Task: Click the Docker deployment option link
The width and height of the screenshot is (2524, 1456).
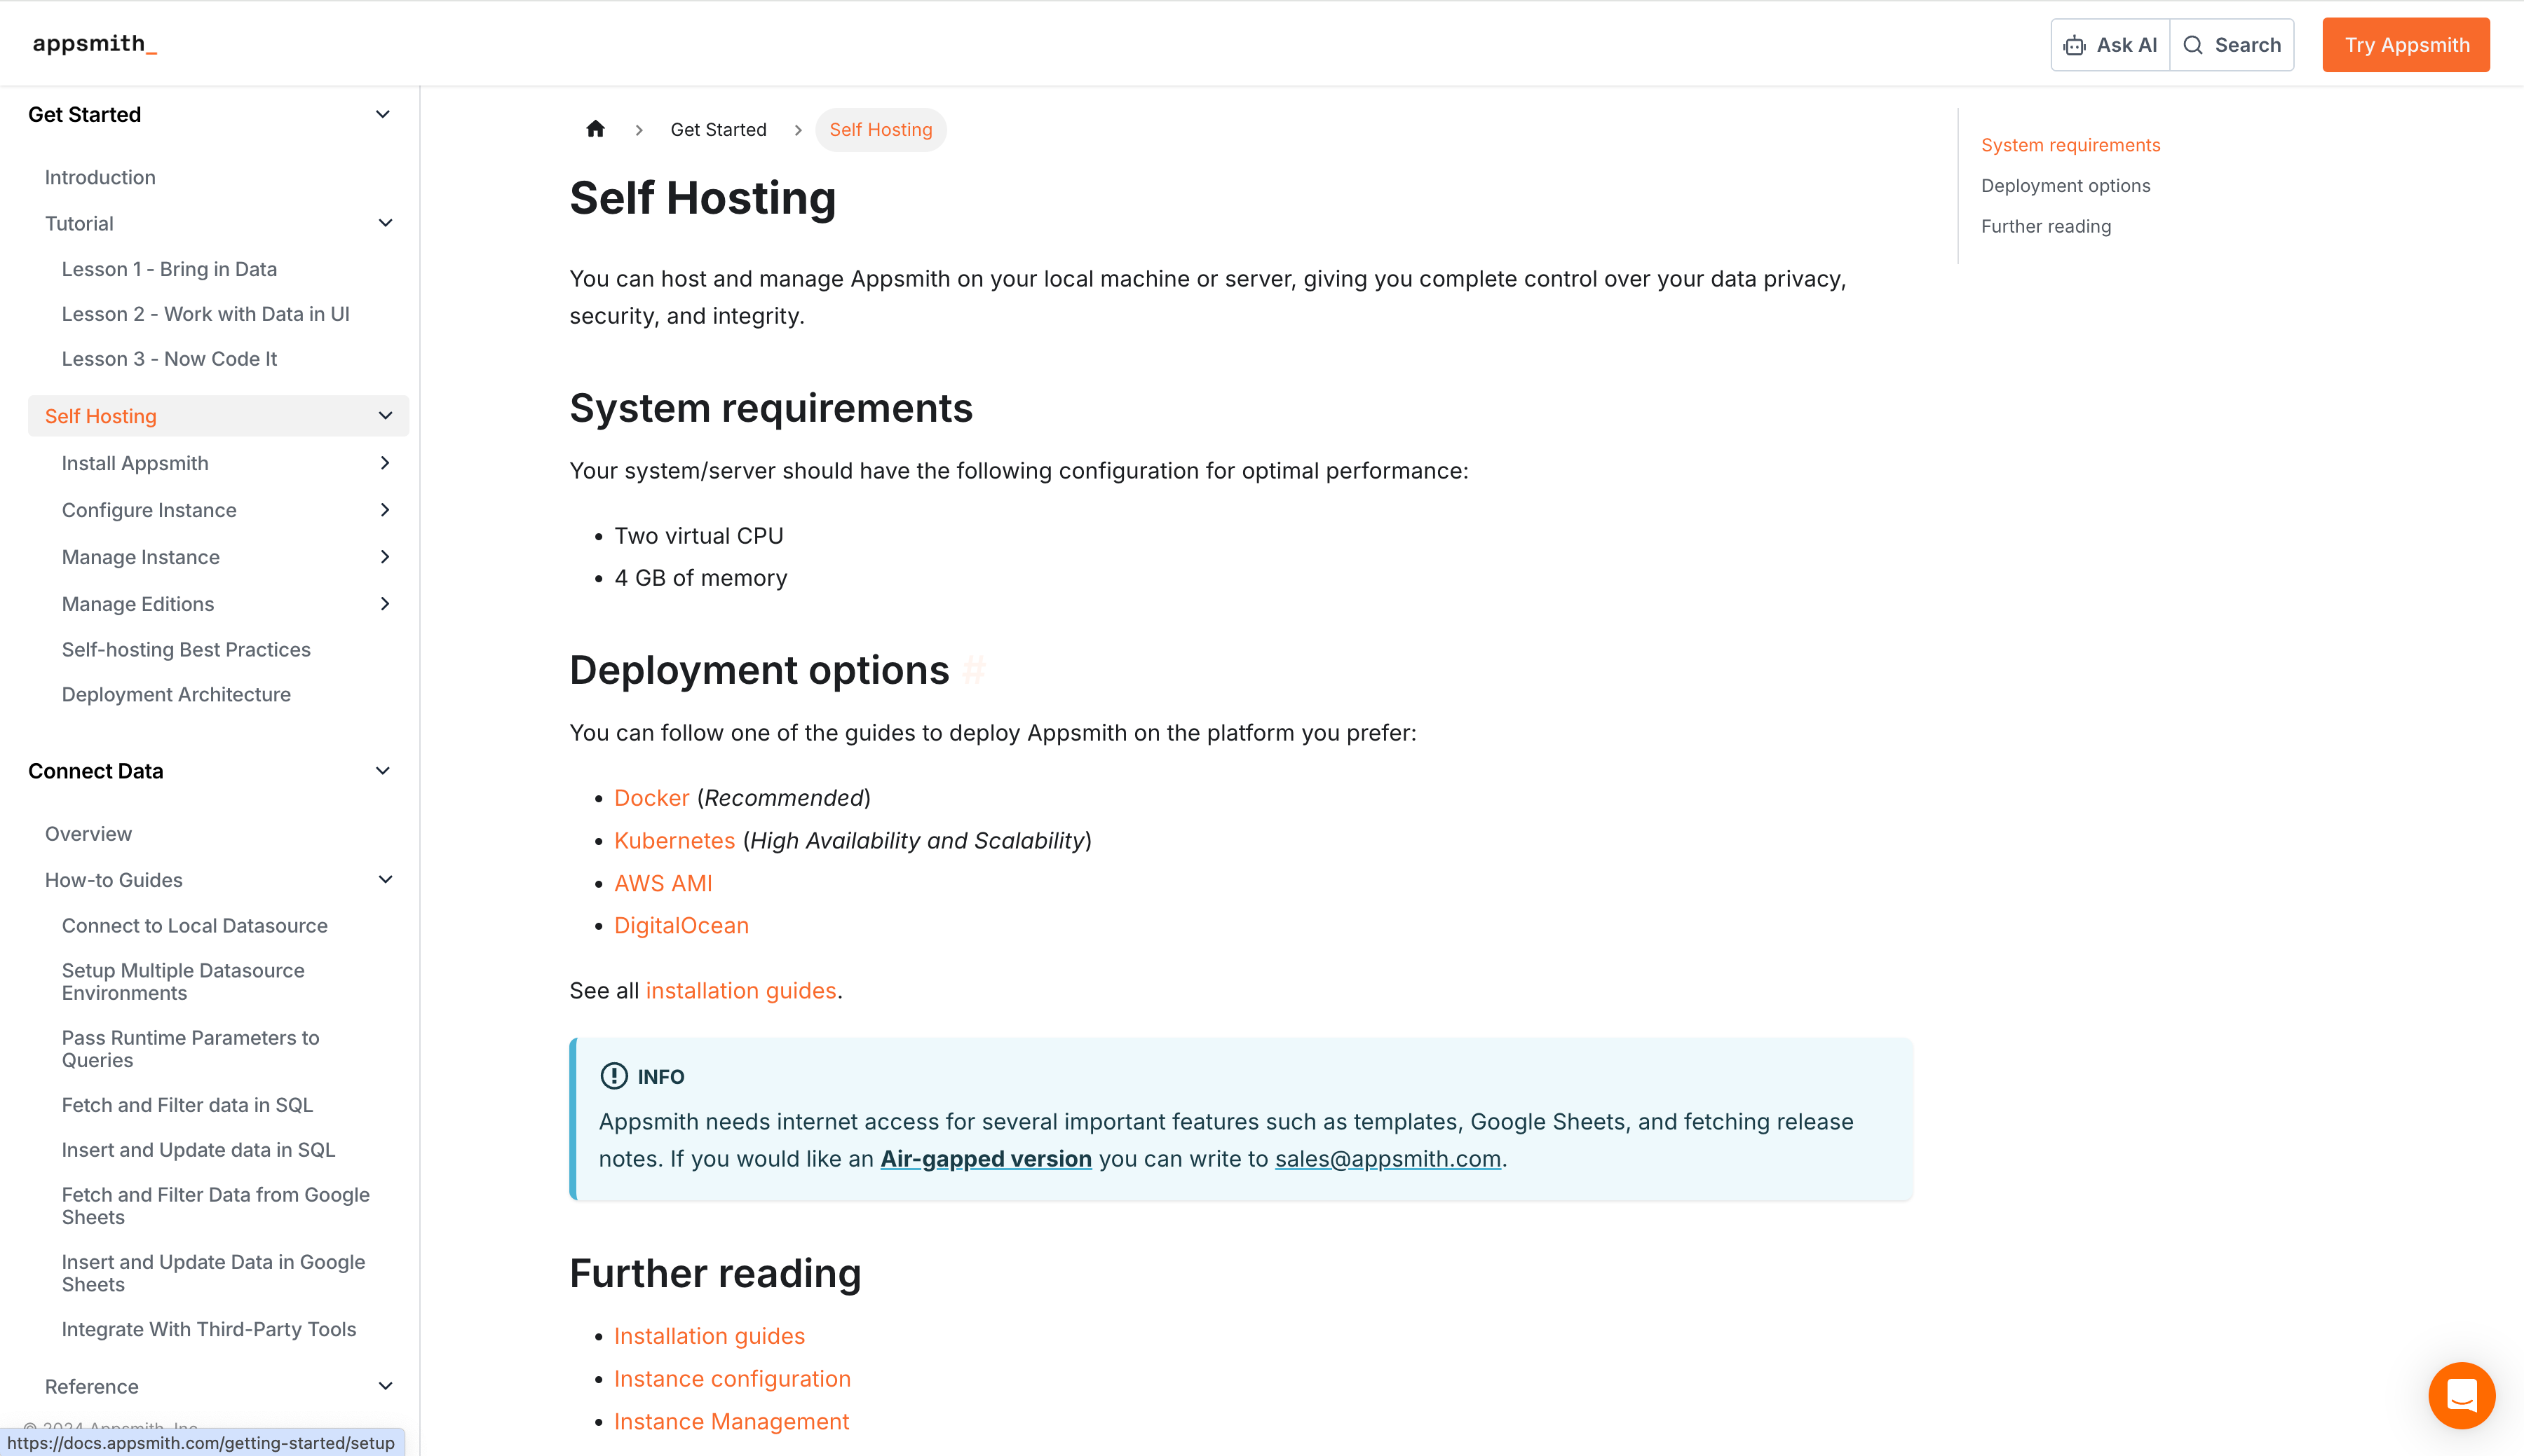Action: pos(652,797)
